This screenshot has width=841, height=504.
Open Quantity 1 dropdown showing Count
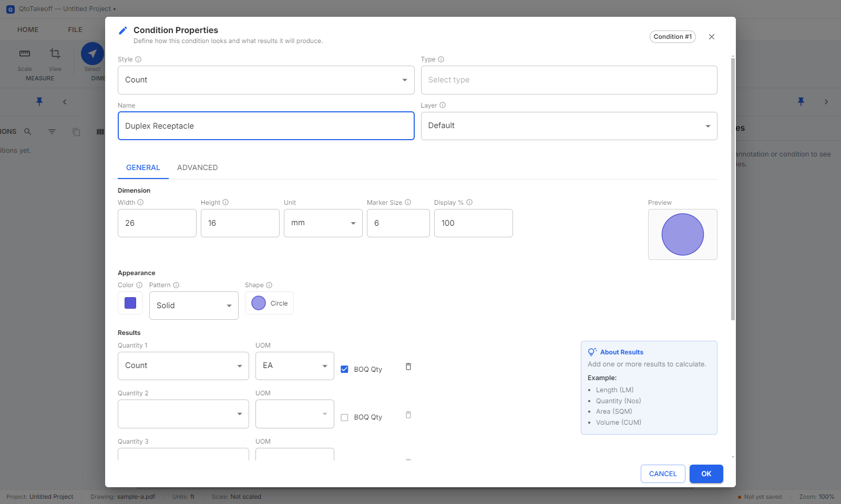point(183,366)
